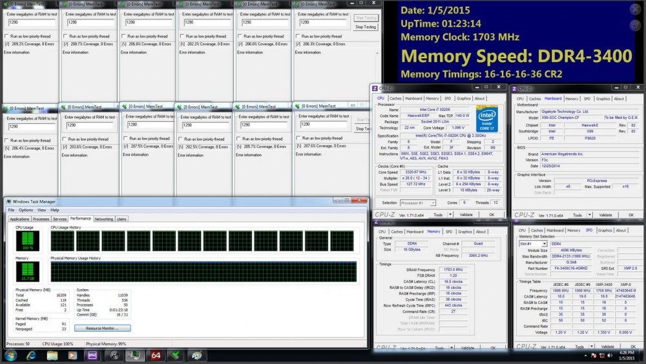Click the Physical Memory Usage History graph
Screen dimensions: 646x364
pos(203,272)
